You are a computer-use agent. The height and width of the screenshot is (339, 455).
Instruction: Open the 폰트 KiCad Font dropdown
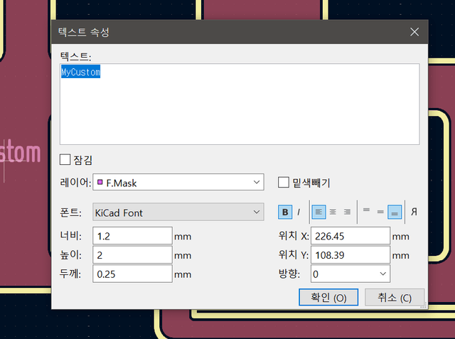click(178, 212)
